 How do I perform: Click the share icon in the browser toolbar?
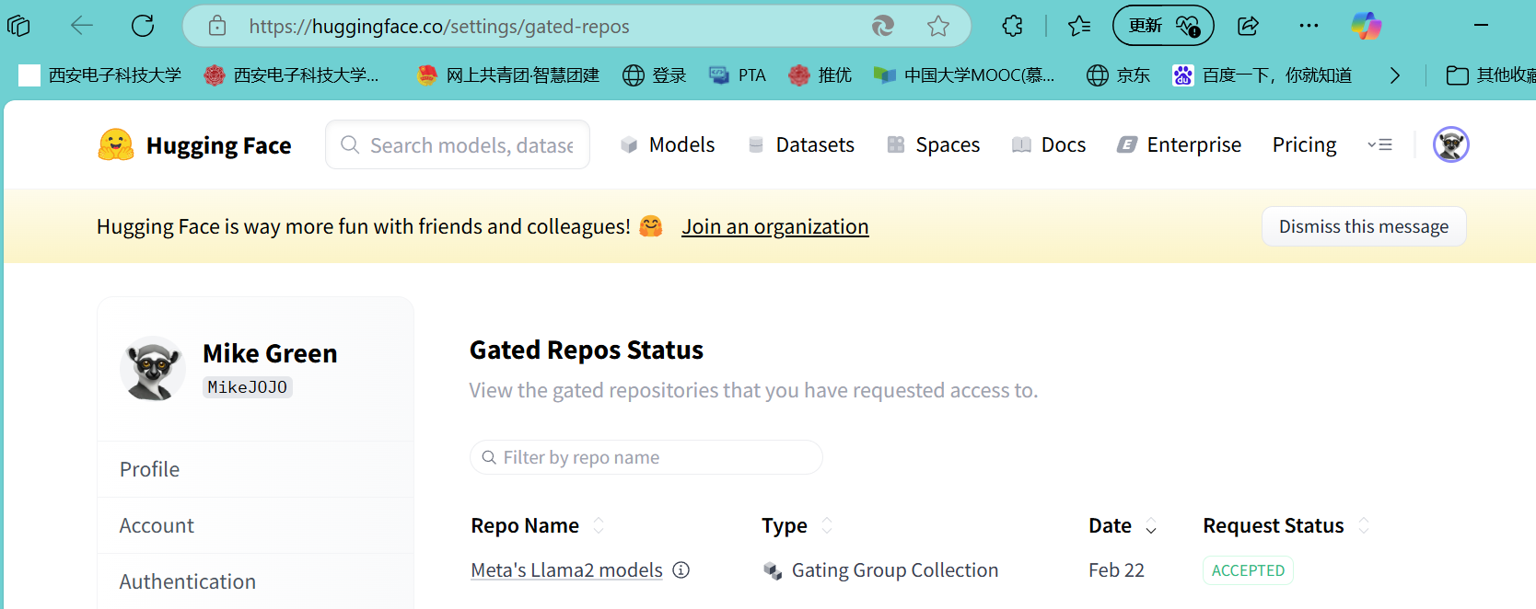click(1248, 26)
